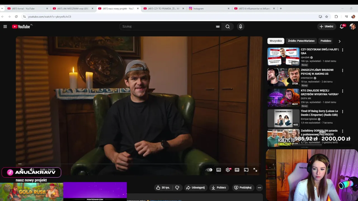The width and height of the screenshot is (358, 201).
Task: Open the browser extensions puzzle icon
Action: coord(336,17)
